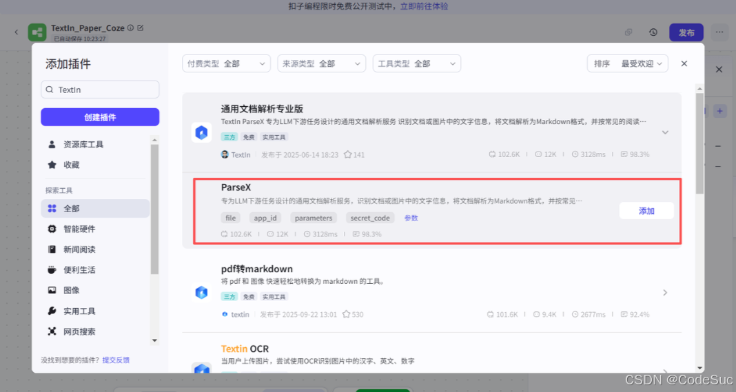Click the 通用文档解析专业版 title

click(x=262, y=109)
